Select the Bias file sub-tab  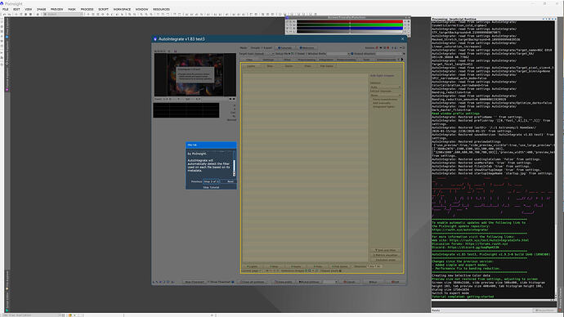270,66
